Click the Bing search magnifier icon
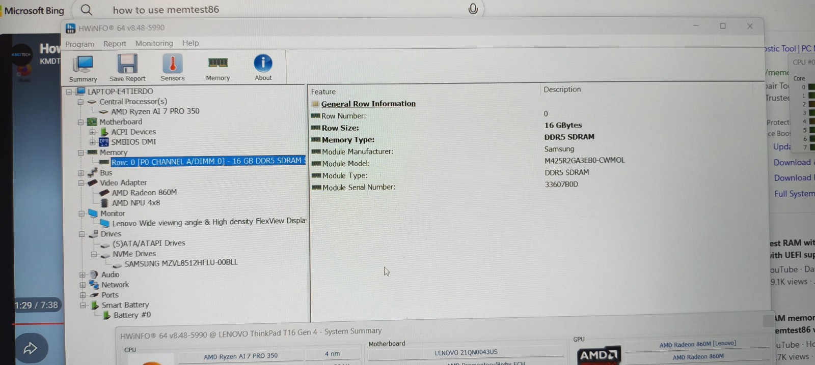 [87, 10]
